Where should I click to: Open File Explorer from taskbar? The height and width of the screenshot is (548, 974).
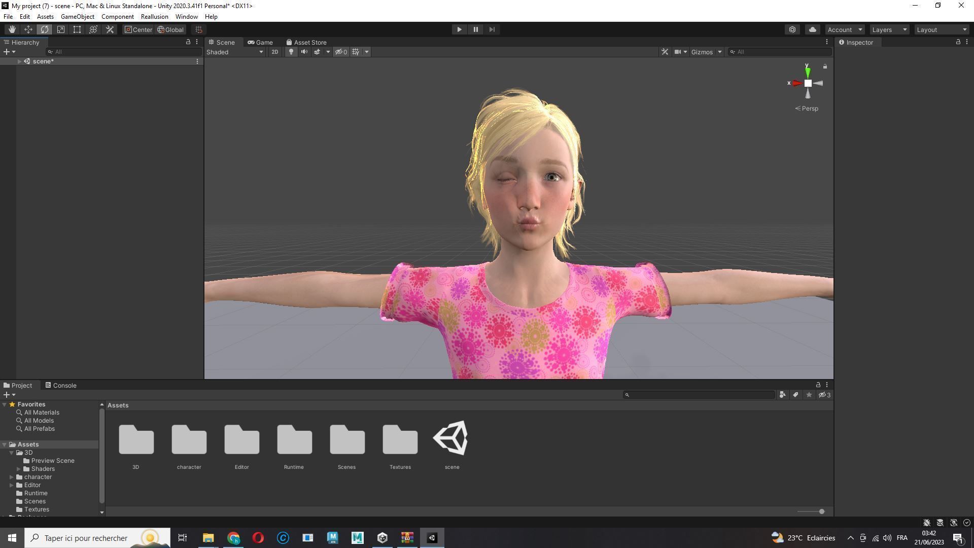click(208, 538)
